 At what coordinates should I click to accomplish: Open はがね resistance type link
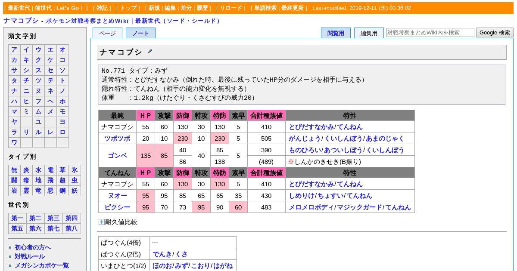(223, 266)
